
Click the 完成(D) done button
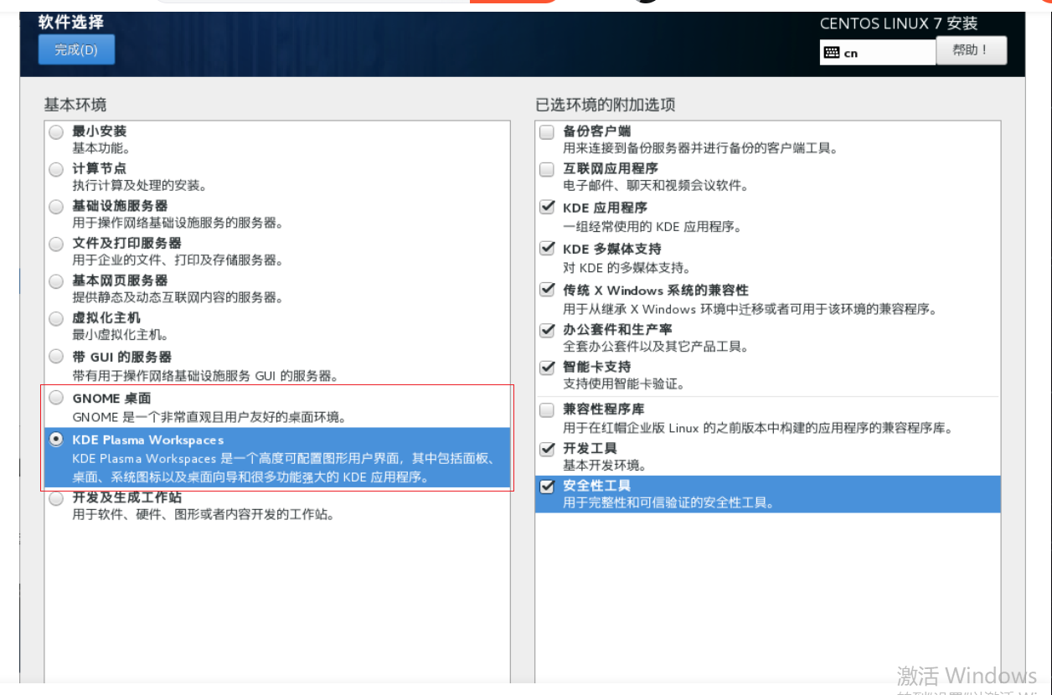[76, 49]
